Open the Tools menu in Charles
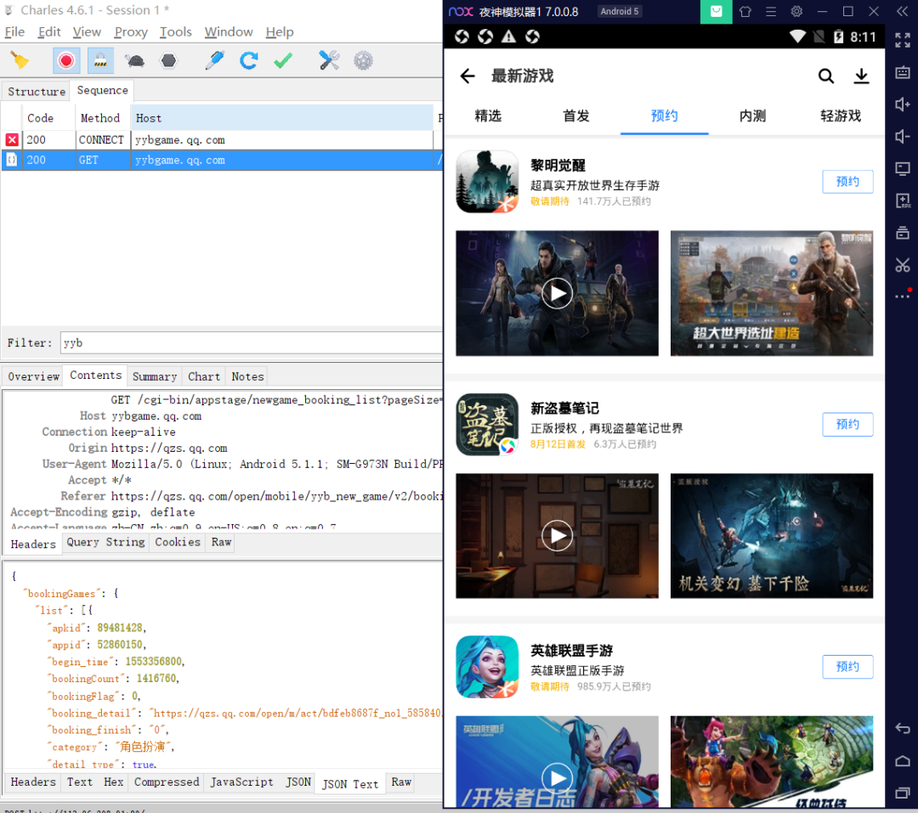 pyautogui.click(x=176, y=31)
